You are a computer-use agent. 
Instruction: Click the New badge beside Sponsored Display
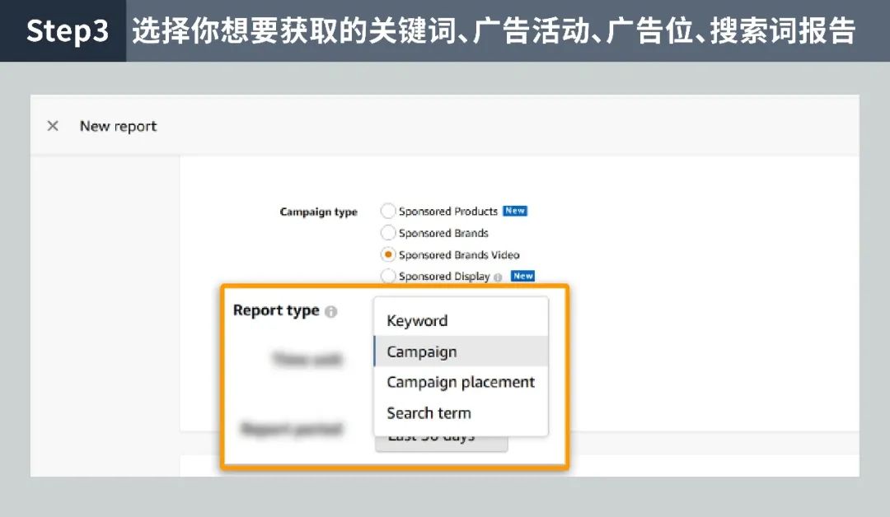point(522,276)
